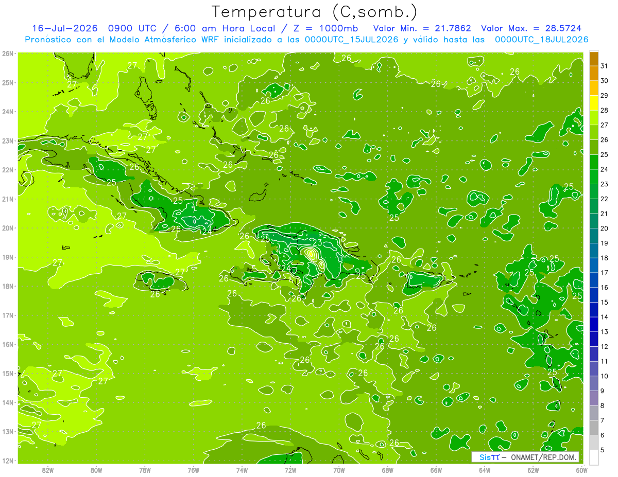The image size is (618, 477).
Task: Click the gray scale swatch between 6 and 7
Action: point(594,428)
